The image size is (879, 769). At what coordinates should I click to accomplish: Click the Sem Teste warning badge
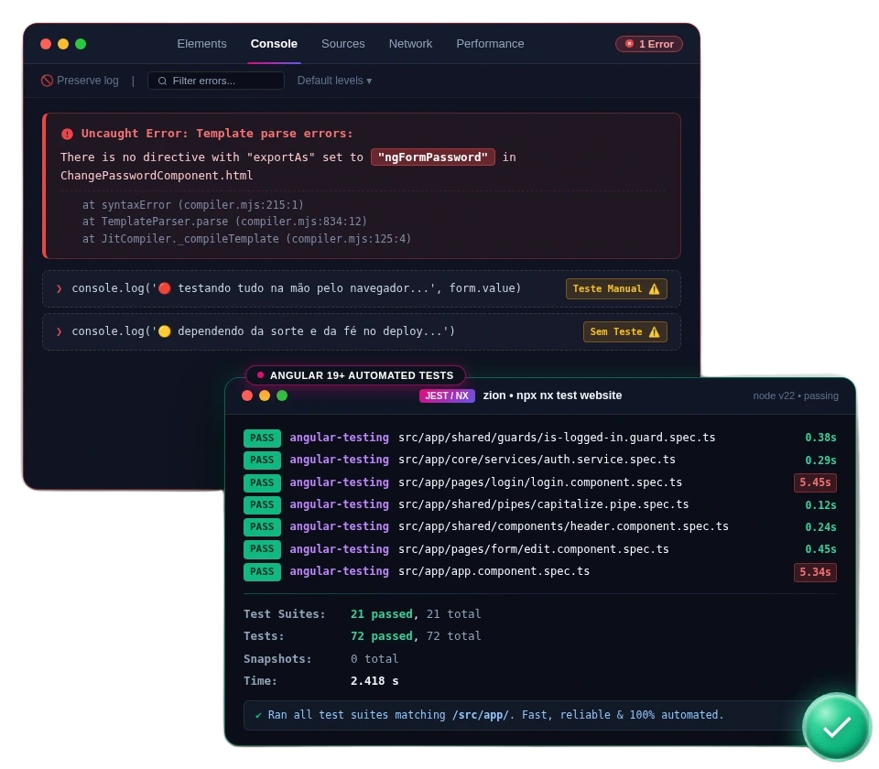(624, 331)
